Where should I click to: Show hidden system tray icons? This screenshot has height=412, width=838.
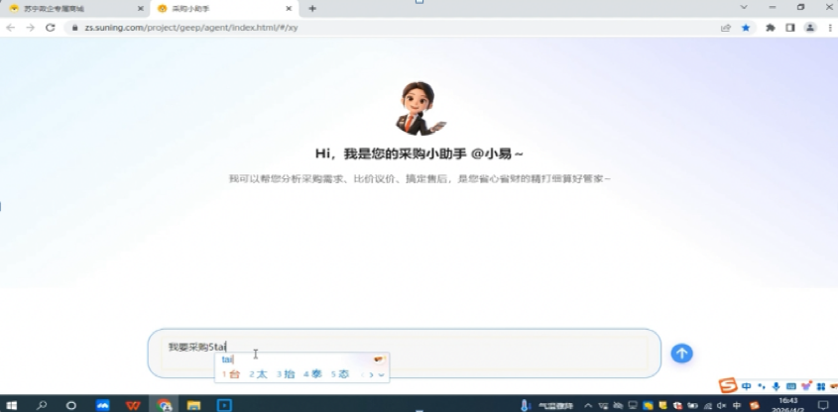point(588,406)
